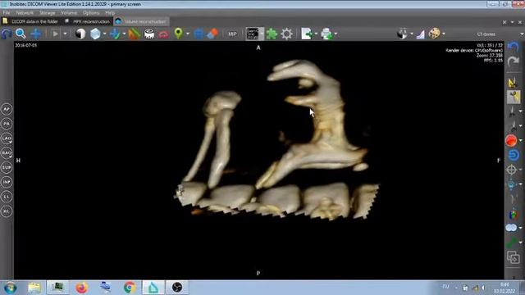Viewport: 525px width, 295px height.
Task: Expand the render preset dropdown arrow
Action: click(x=412, y=34)
